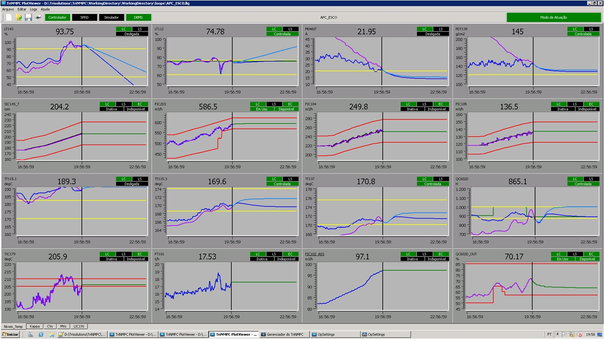Viewport: 604px width, 339px height.
Task: Click the Print toolbar icon
Action: [38, 17]
